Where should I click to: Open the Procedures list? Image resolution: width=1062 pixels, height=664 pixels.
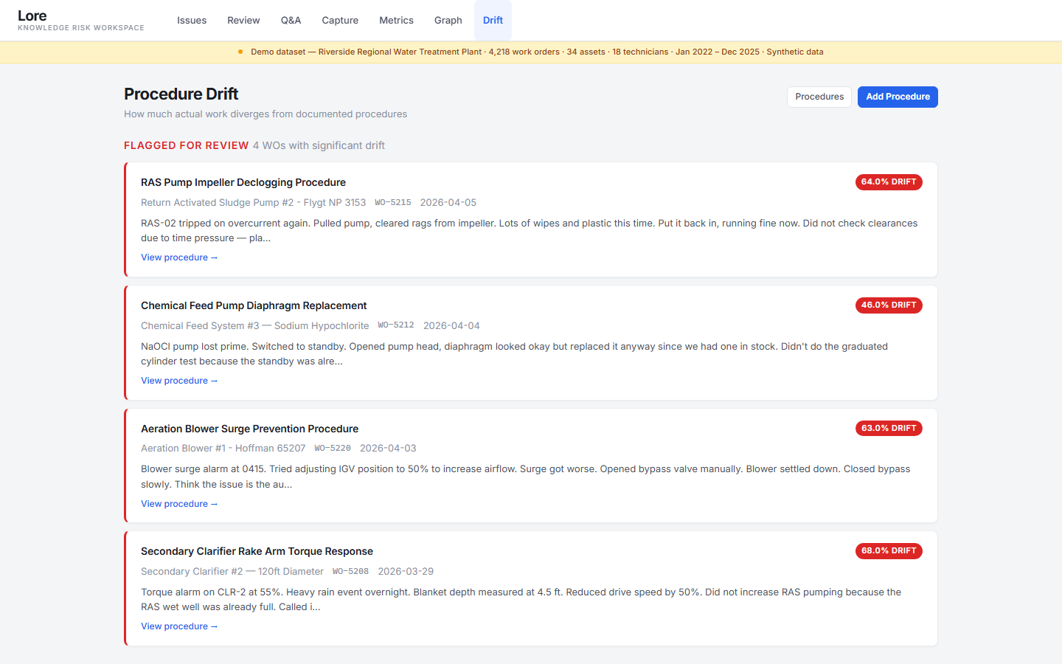click(x=819, y=97)
